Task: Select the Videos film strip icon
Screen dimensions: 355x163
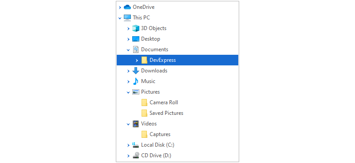Action: (136, 124)
